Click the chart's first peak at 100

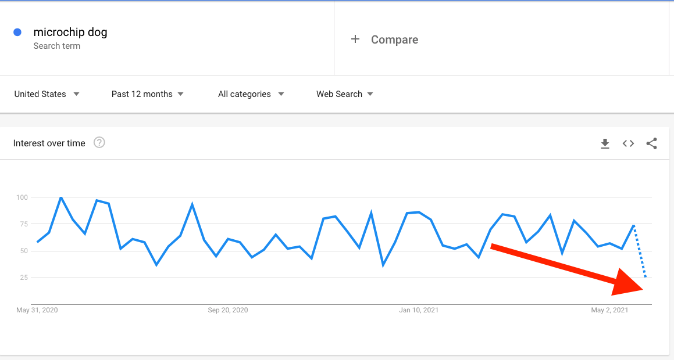tap(61, 197)
